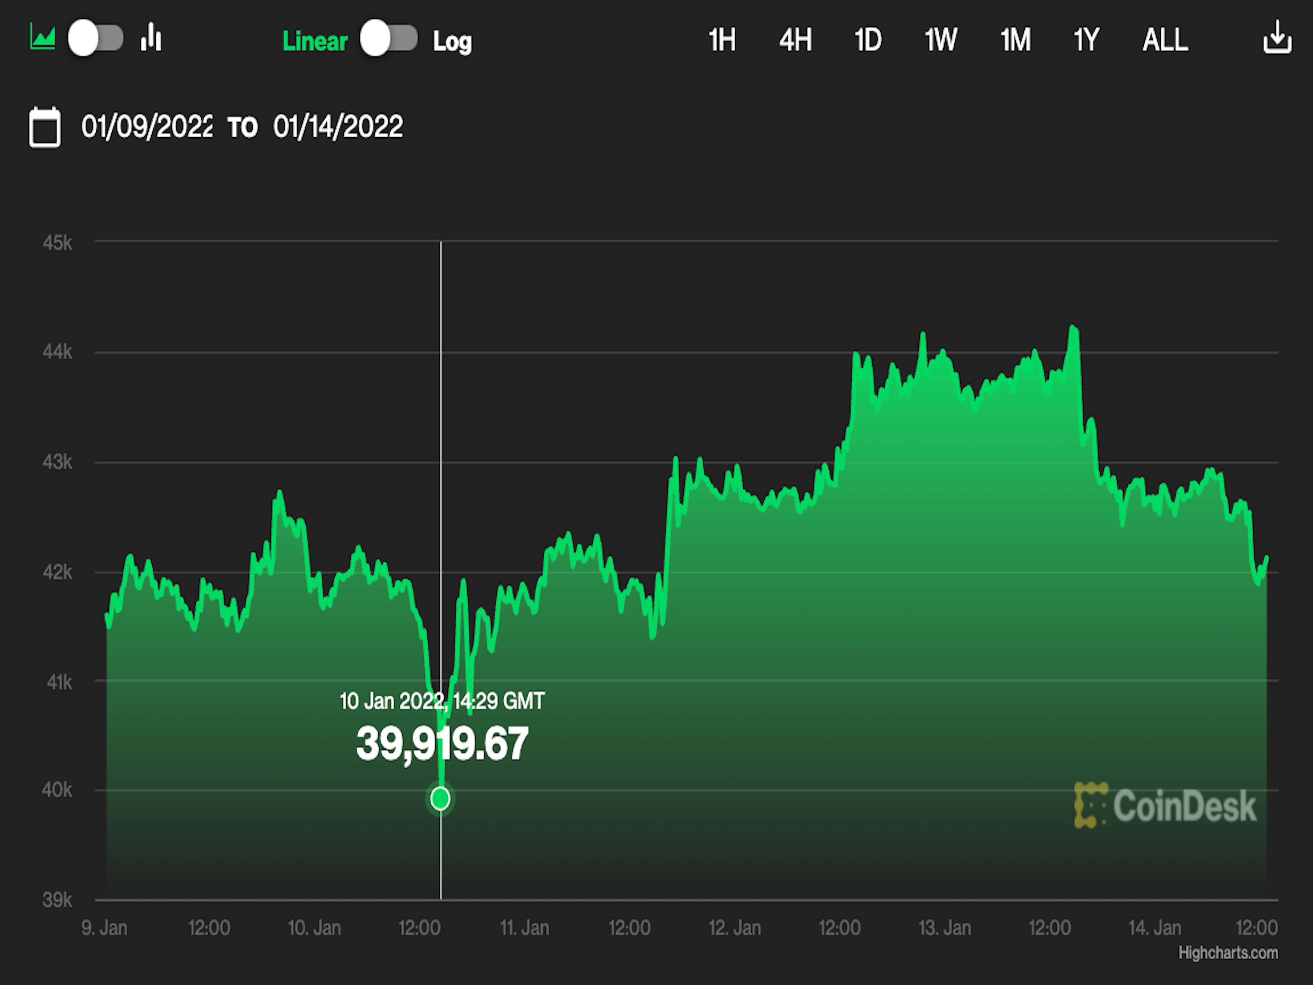
Task: Click the calendar icon
Action: point(45,127)
